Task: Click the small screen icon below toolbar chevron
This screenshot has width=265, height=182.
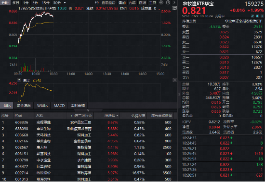Action: pyautogui.click(x=174, y=8)
